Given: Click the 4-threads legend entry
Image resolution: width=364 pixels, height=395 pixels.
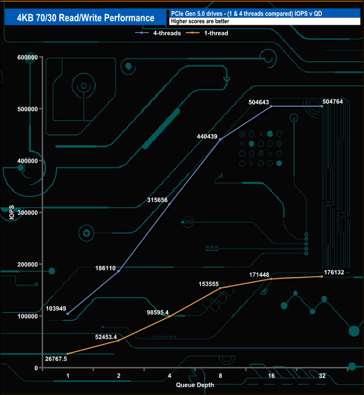Looking at the screenshot, I should point(158,33).
